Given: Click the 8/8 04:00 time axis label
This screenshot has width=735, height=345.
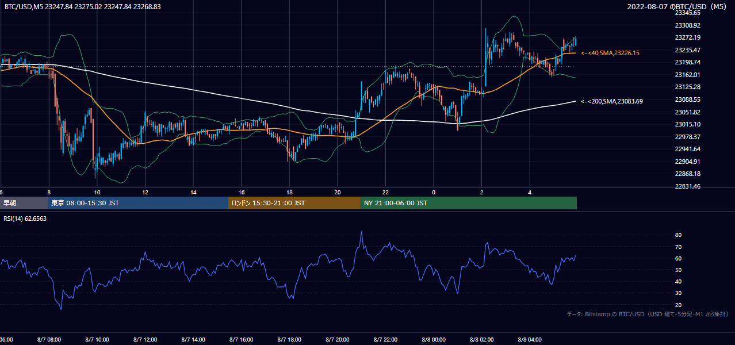Looking at the screenshot, I should (x=530, y=340).
